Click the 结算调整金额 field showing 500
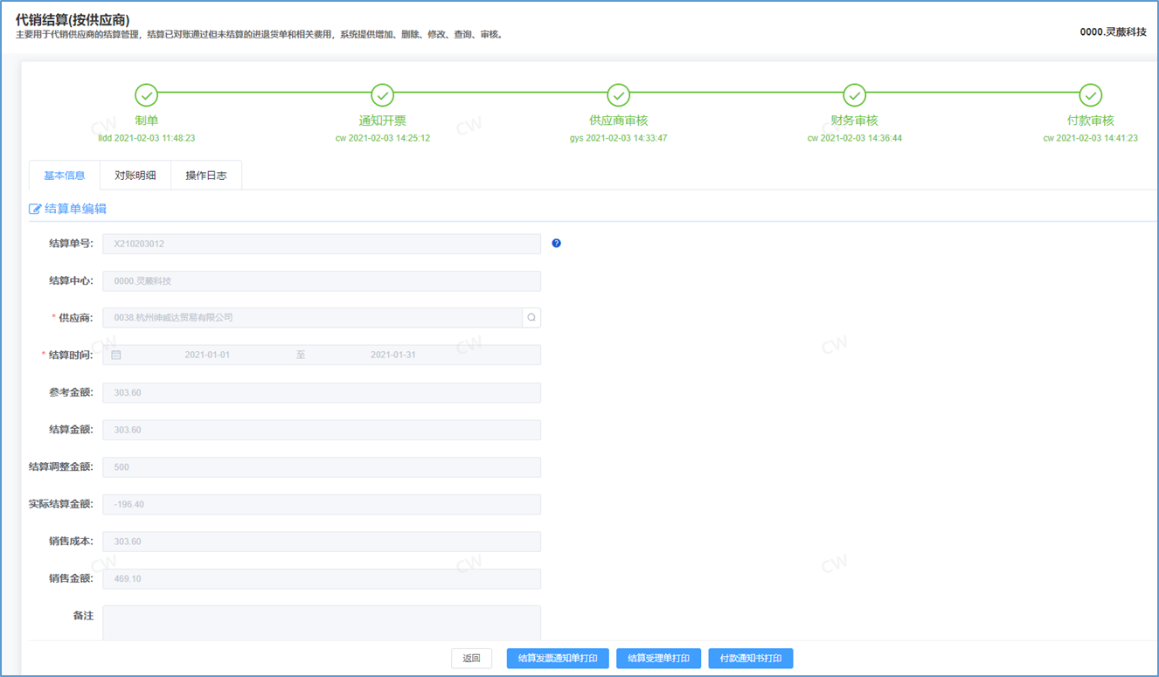Screen dimensions: 1159x677 click(x=322, y=467)
